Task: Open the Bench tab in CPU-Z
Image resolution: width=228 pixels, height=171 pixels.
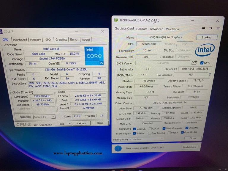Action: click(74, 40)
